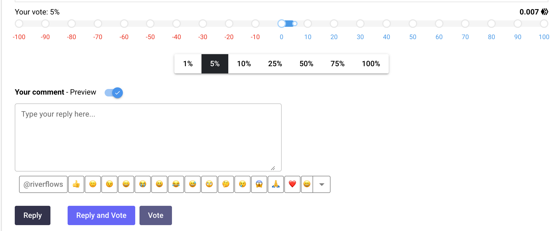Image resolution: width=558 pixels, height=231 pixels.
Task: Click the Reply and Vote button
Action: [101, 215]
